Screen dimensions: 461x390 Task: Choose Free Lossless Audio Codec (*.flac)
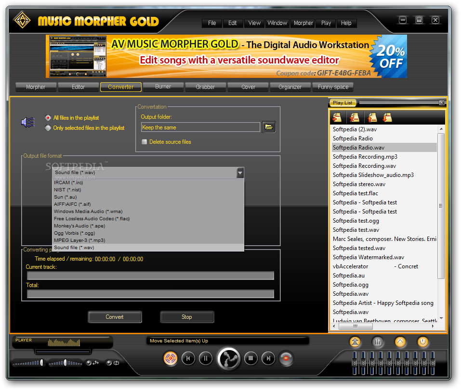pos(148,219)
